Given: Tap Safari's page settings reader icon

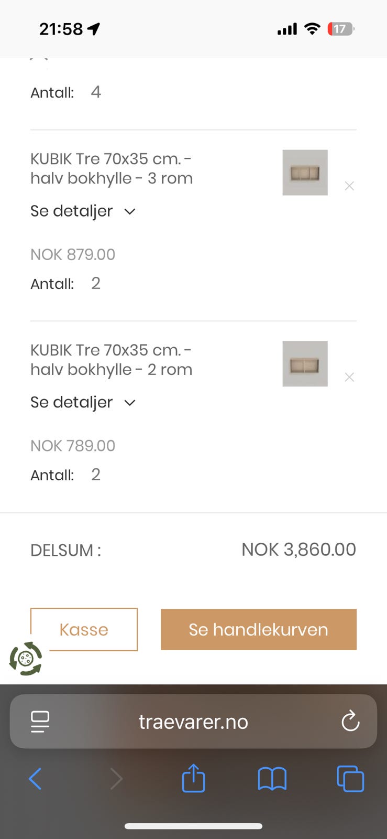Looking at the screenshot, I should click(40, 722).
